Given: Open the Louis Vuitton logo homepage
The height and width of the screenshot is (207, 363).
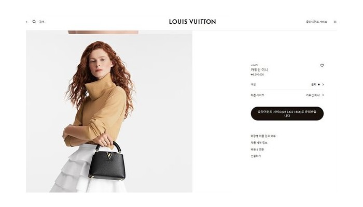Looking at the screenshot, I should point(192,22).
